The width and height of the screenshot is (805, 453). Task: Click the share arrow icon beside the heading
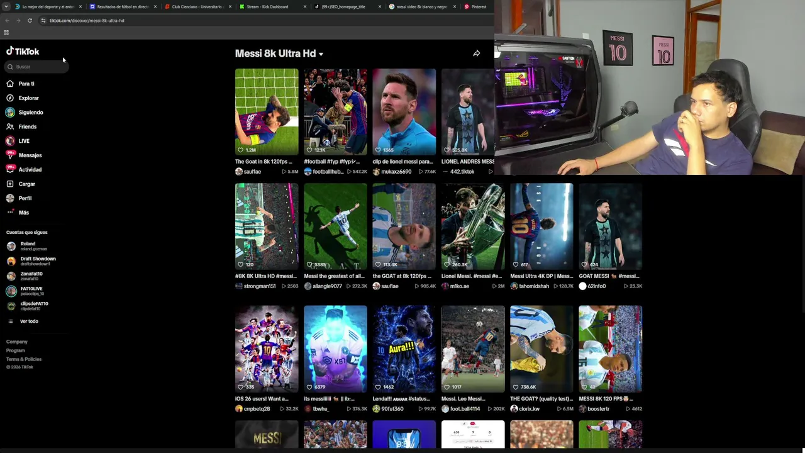pos(477,53)
